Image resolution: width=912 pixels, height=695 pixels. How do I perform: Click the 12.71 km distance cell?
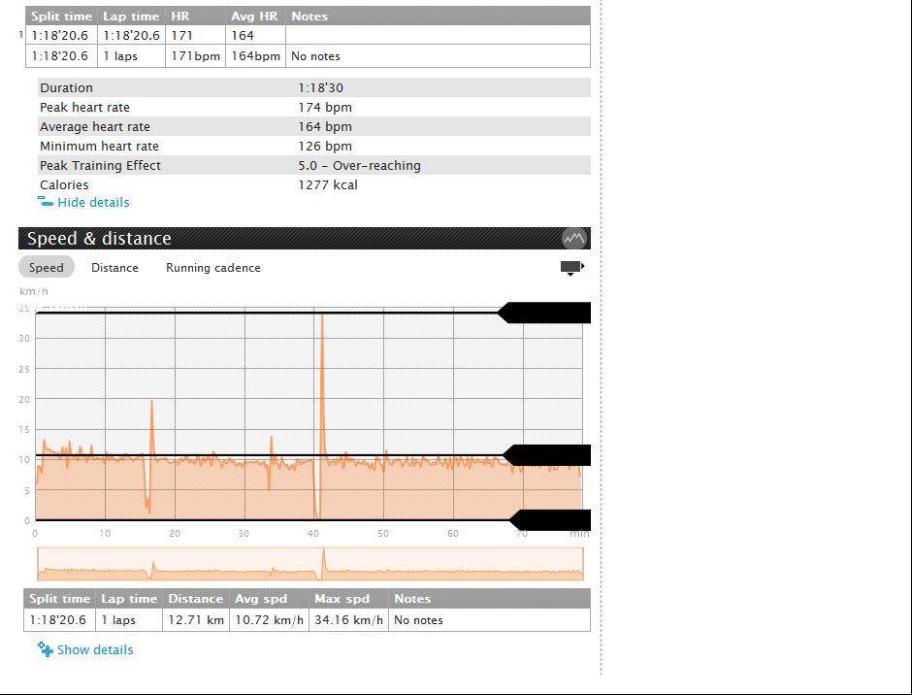point(196,620)
